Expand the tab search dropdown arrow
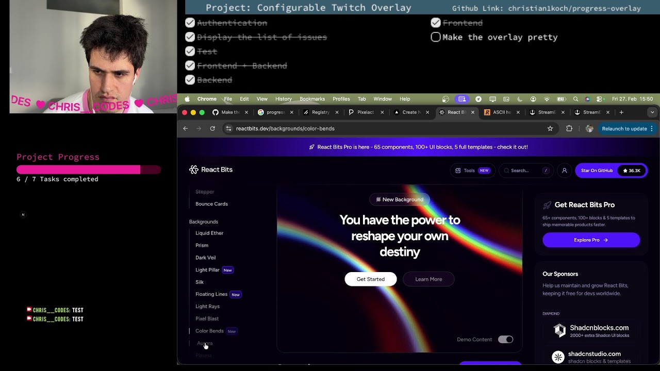 coord(652,112)
